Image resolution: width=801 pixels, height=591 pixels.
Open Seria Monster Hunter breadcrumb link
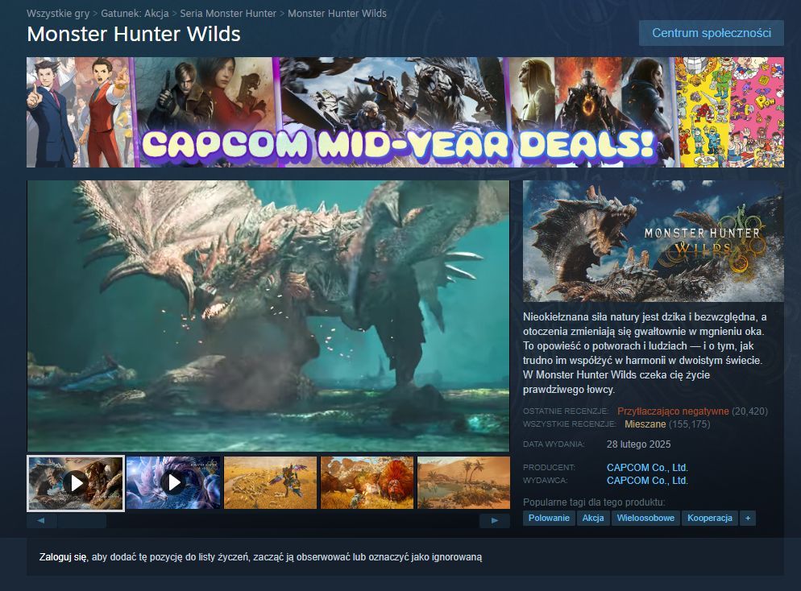point(228,13)
